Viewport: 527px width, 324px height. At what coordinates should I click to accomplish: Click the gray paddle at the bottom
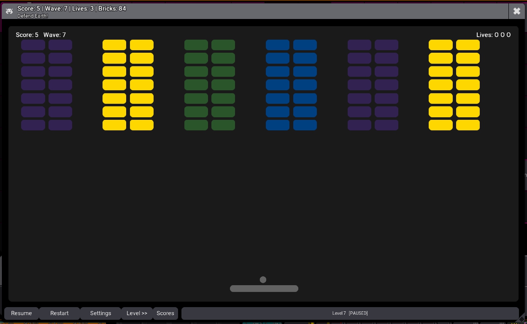point(264,289)
